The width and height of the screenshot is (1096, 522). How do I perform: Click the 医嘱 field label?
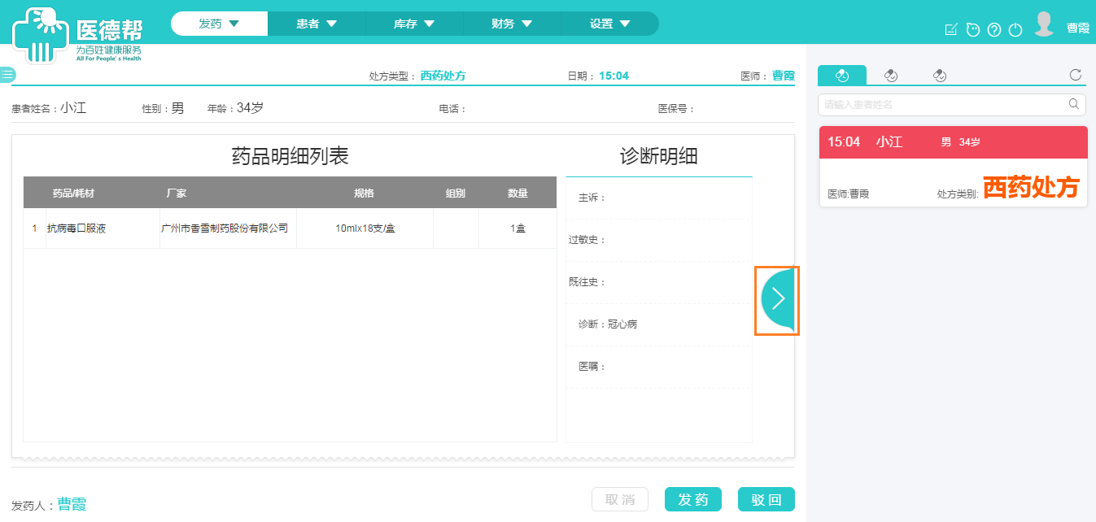(592, 367)
